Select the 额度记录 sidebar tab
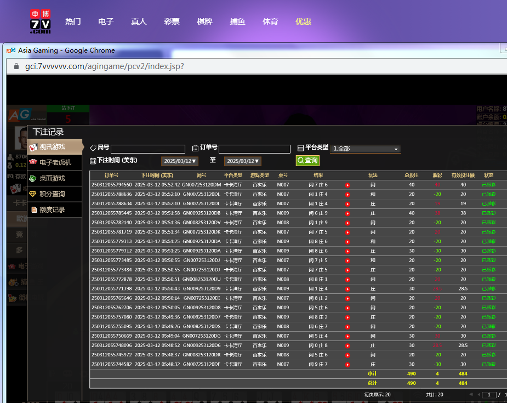Screen dimensions: 507x403 coord(52,209)
